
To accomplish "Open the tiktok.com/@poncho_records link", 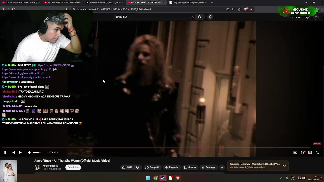I will pos(27,77).
